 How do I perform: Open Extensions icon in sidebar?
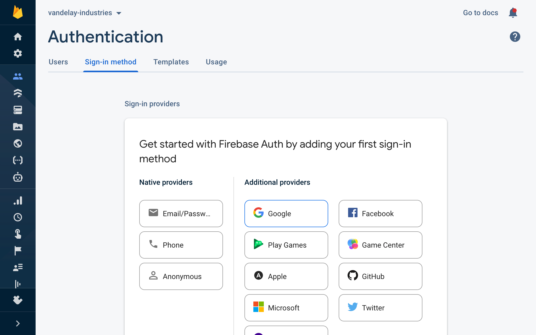(18, 300)
